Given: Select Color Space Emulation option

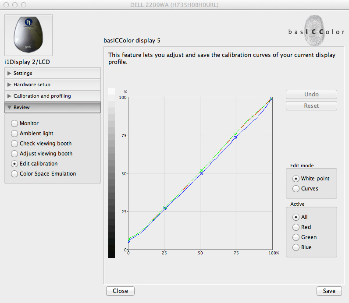Looking at the screenshot, I should pos(14,174).
